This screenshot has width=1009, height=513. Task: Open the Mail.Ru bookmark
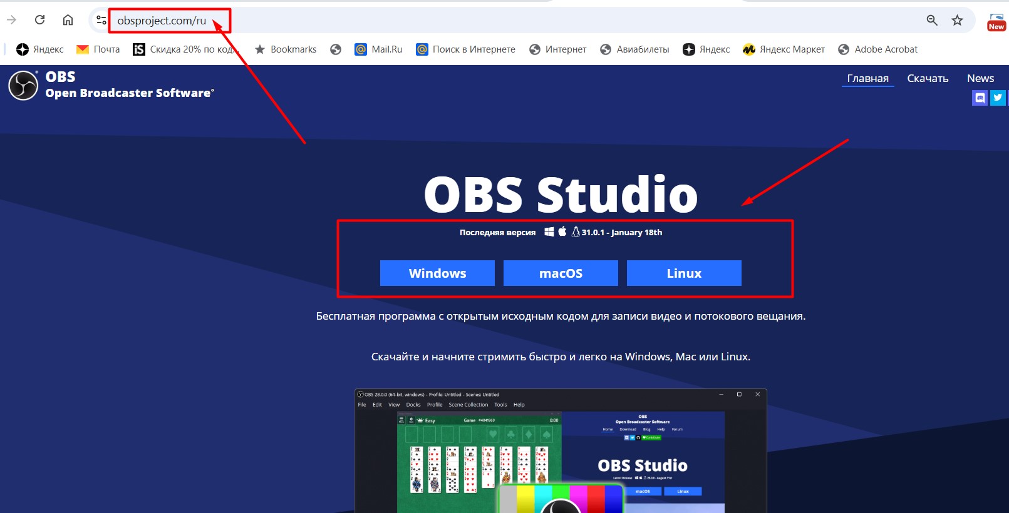[x=378, y=49]
